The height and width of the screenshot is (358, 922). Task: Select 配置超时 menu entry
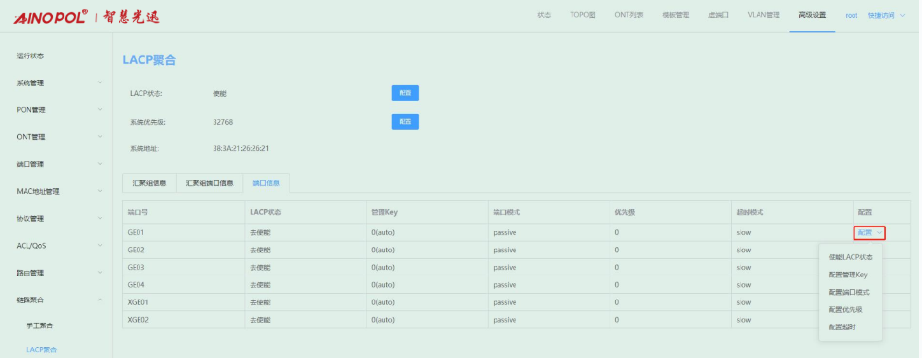click(x=842, y=327)
